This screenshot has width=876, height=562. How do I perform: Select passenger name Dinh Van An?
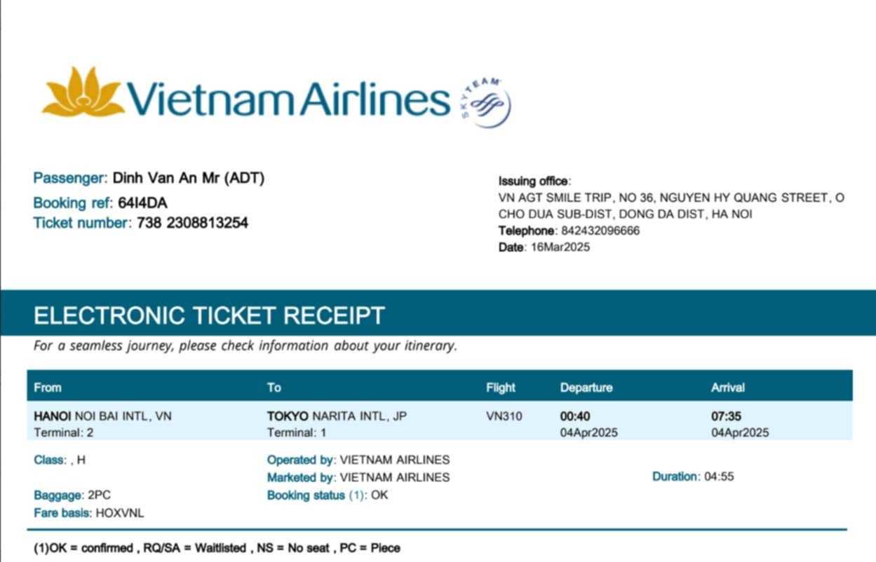[166, 178]
